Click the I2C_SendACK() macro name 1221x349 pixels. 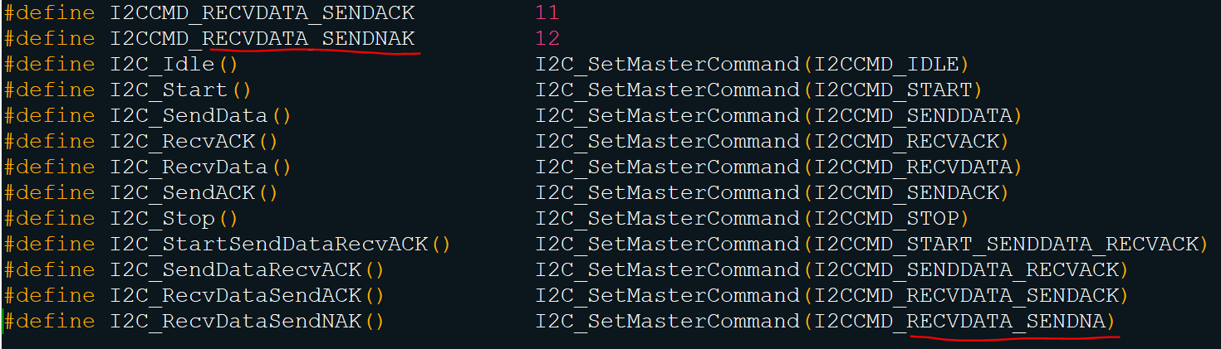point(194,193)
